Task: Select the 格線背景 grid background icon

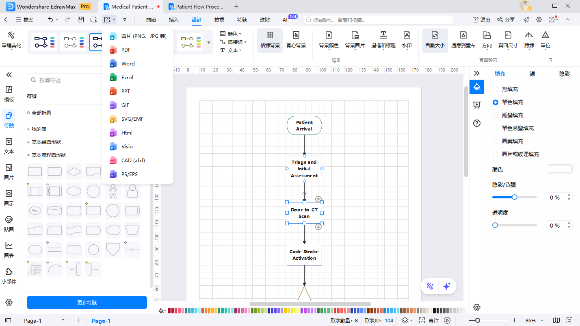Action: (270, 40)
